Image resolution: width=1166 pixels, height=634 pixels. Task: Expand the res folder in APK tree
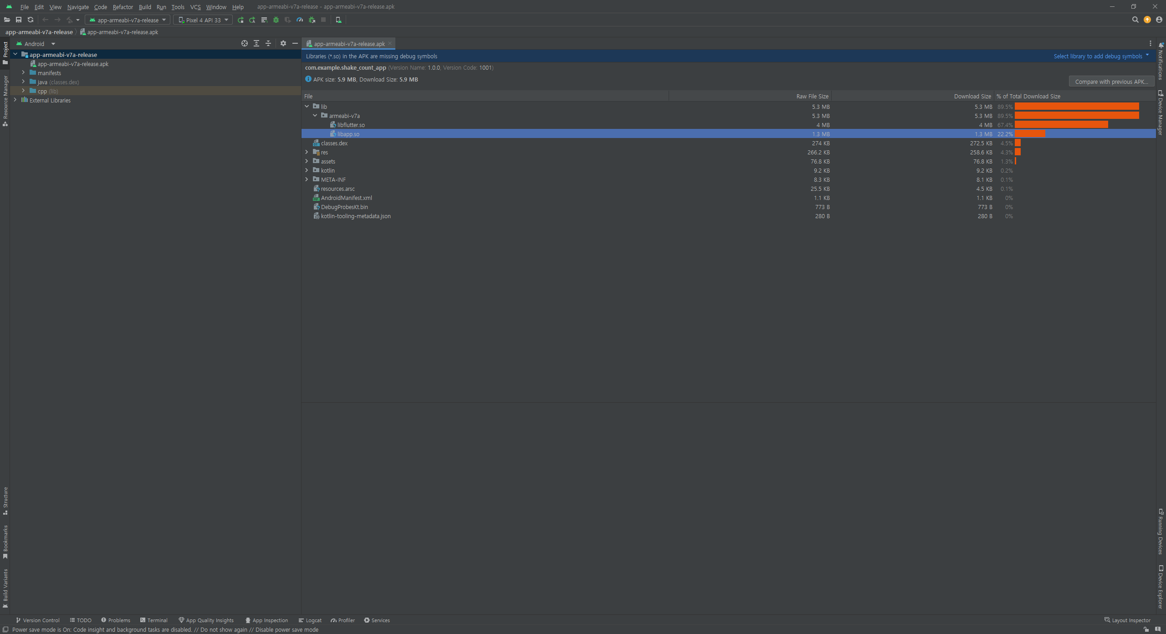pyautogui.click(x=307, y=152)
